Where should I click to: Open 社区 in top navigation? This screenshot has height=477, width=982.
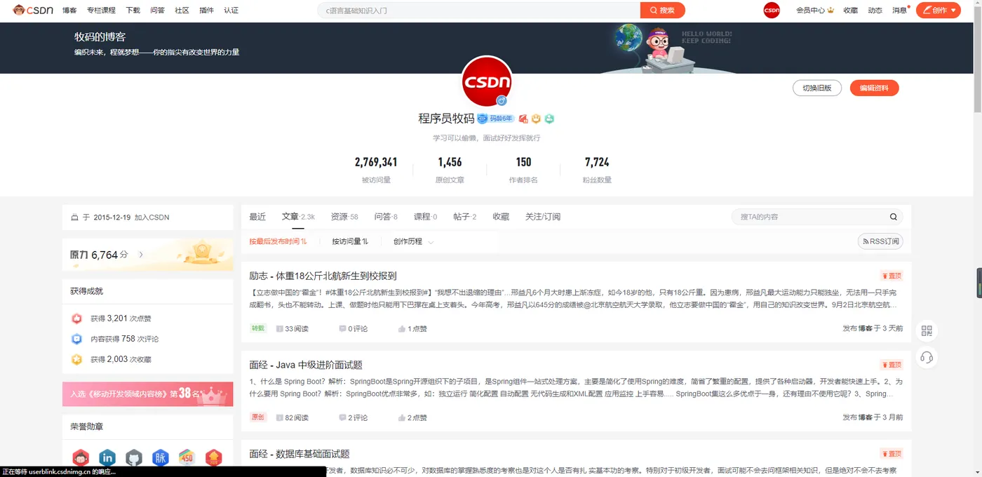(x=182, y=11)
